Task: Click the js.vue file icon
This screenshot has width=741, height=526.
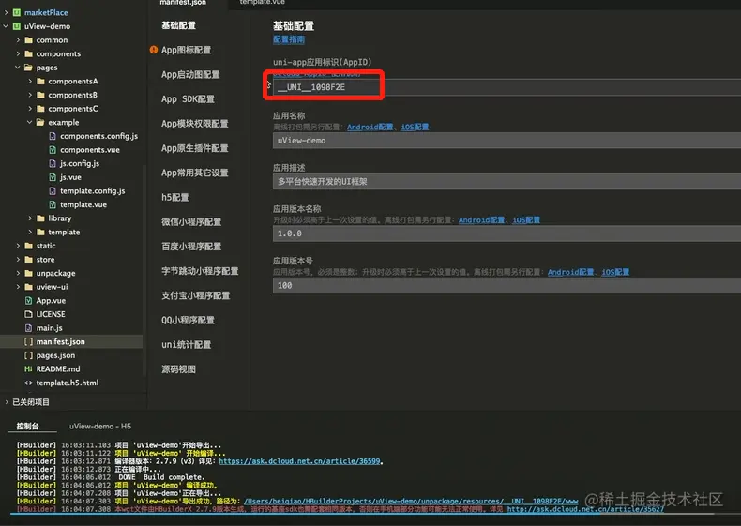Action: [x=53, y=177]
